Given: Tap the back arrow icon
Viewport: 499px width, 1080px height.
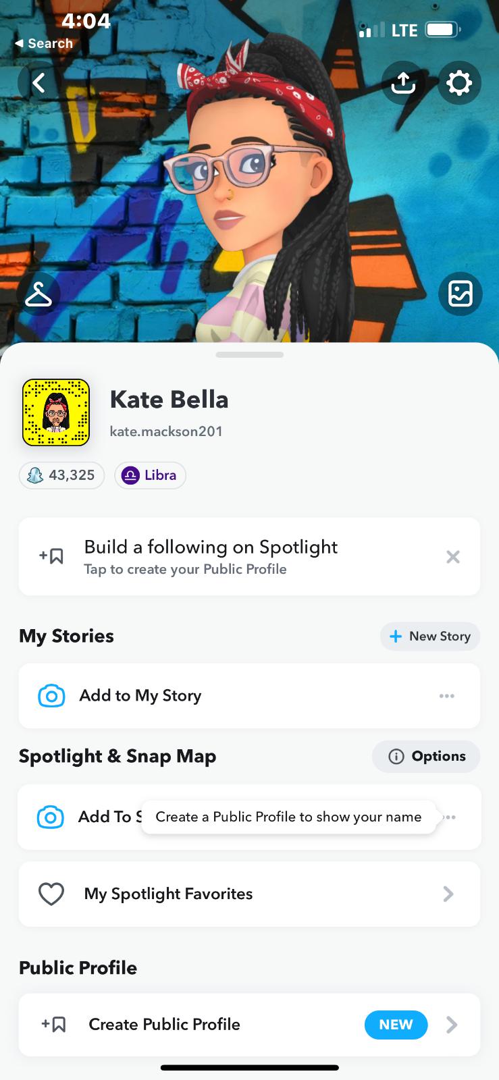Looking at the screenshot, I should click(39, 83).
